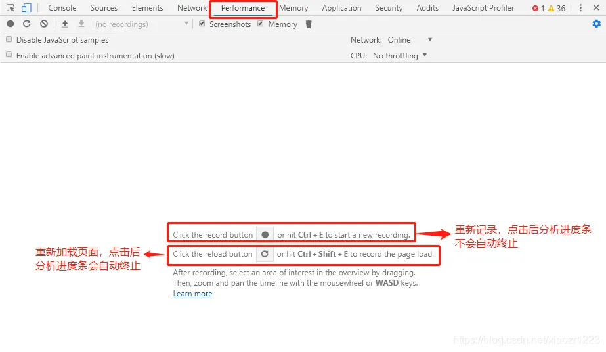
Task: Switch to the Memory tab
Action: click(x=293, y=8)
